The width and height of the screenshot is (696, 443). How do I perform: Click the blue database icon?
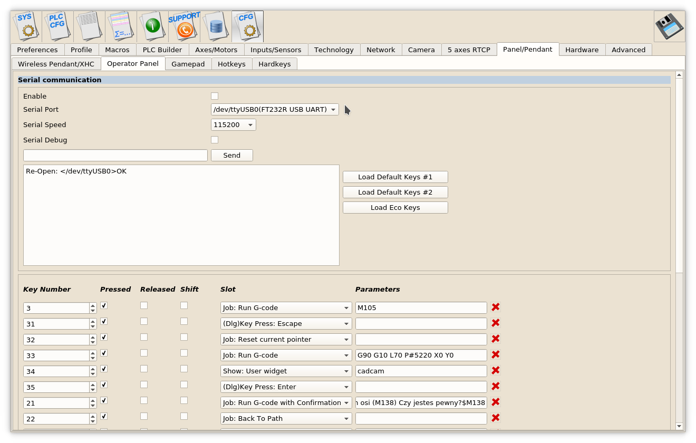(x=216, y=26)
